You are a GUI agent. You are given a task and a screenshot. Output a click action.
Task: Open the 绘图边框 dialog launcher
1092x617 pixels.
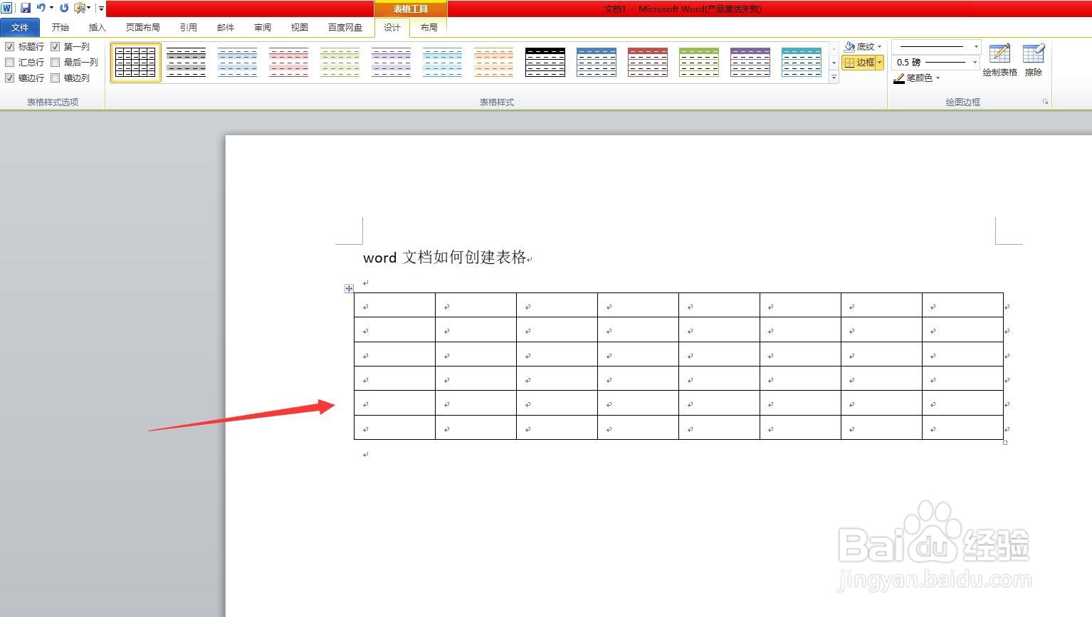point(1045,102)
